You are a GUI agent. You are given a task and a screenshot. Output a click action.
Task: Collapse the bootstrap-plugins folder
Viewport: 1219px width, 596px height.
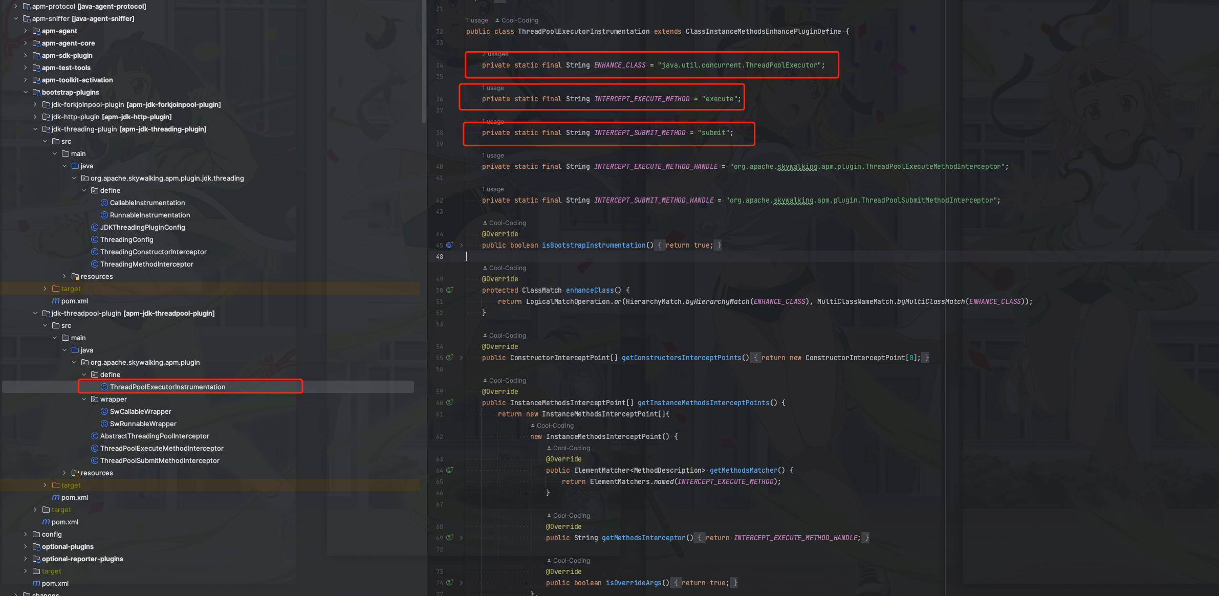25,92
